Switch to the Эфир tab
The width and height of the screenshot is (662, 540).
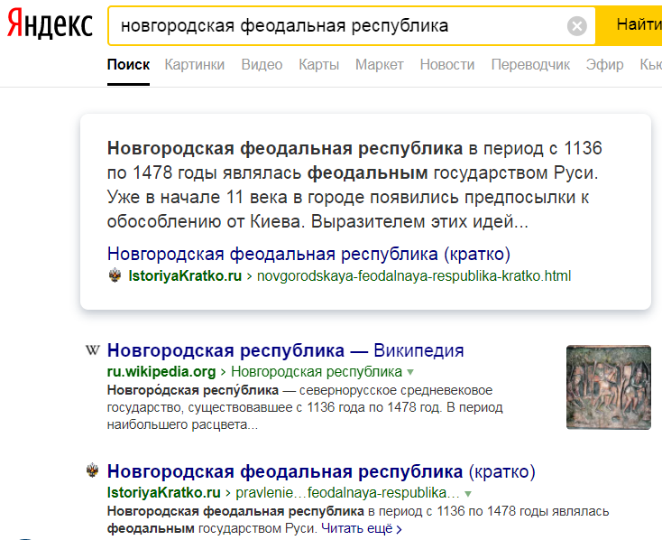point(604,65)
